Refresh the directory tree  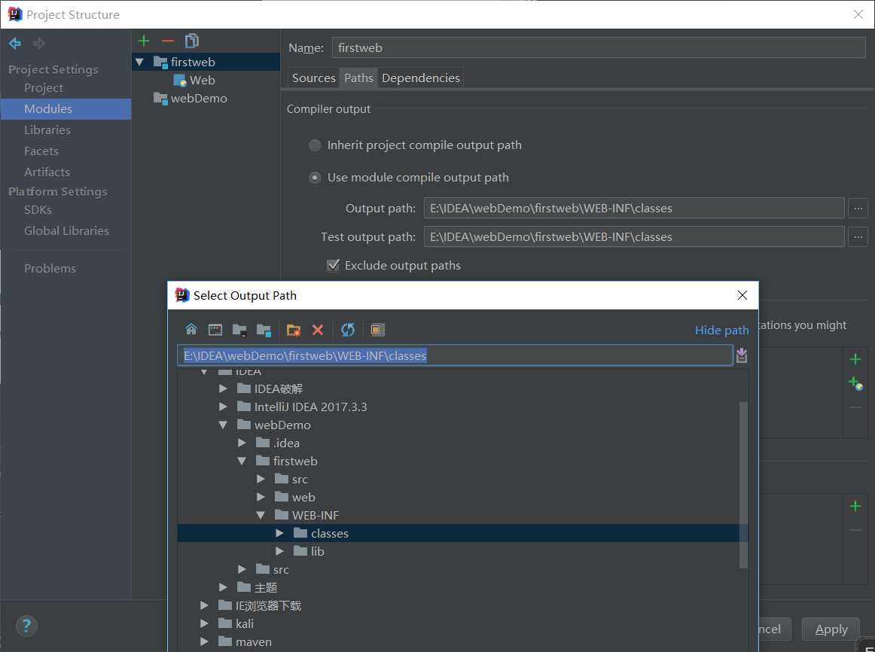pyautogui.click(x=348, y=330)
